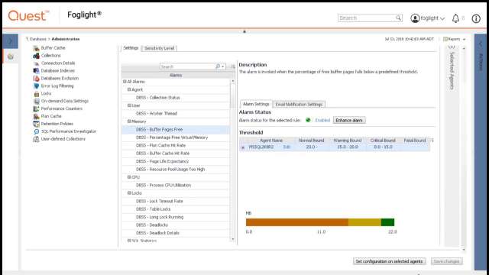The width and height of the screenshot is (489, 275).
Task: Click the alarms list scrollbar down arrow
Action: coord(232,239)
